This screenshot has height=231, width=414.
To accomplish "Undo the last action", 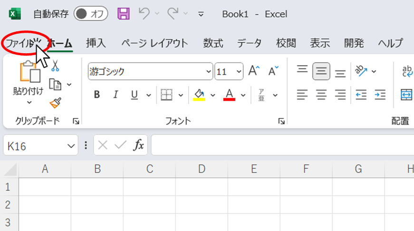I will 144,13.
